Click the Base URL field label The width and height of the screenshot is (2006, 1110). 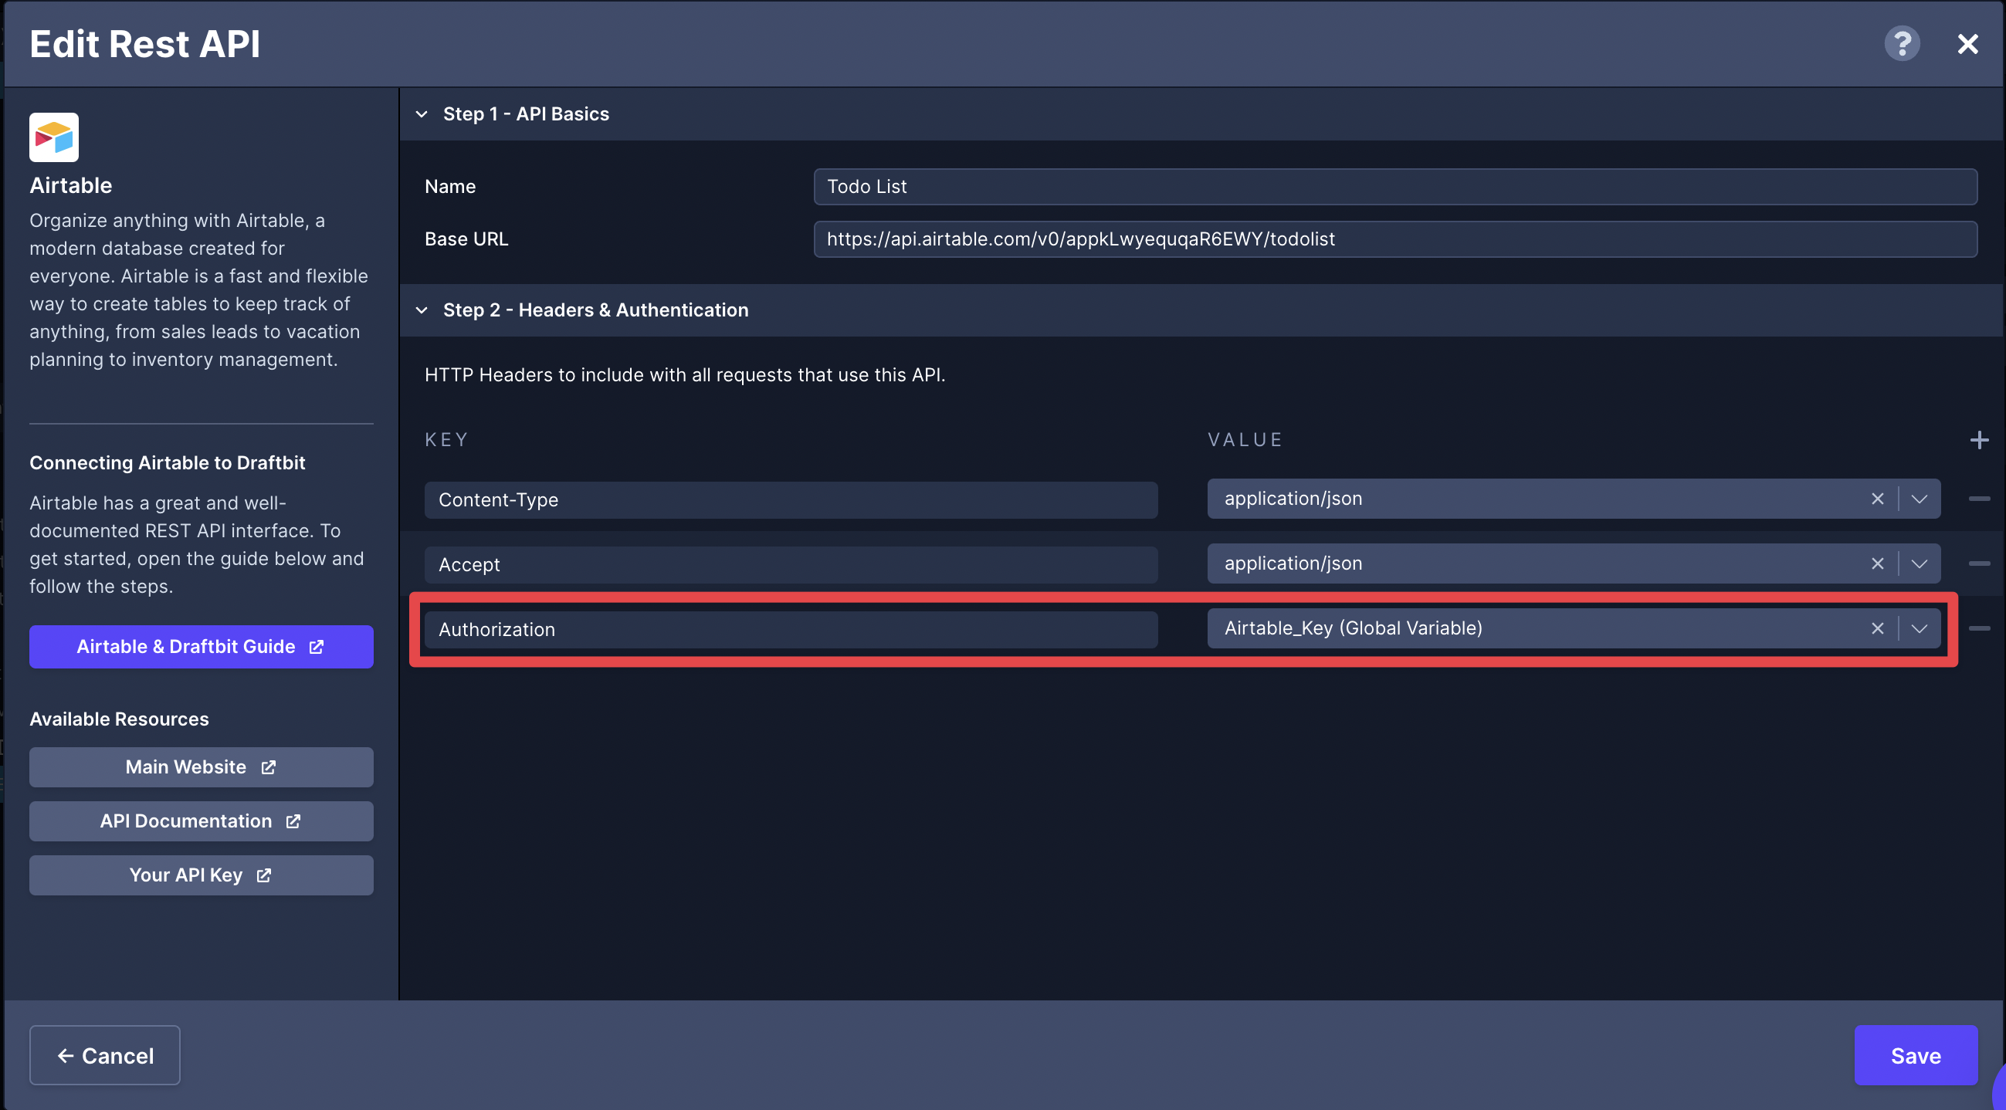coord(466,239)
